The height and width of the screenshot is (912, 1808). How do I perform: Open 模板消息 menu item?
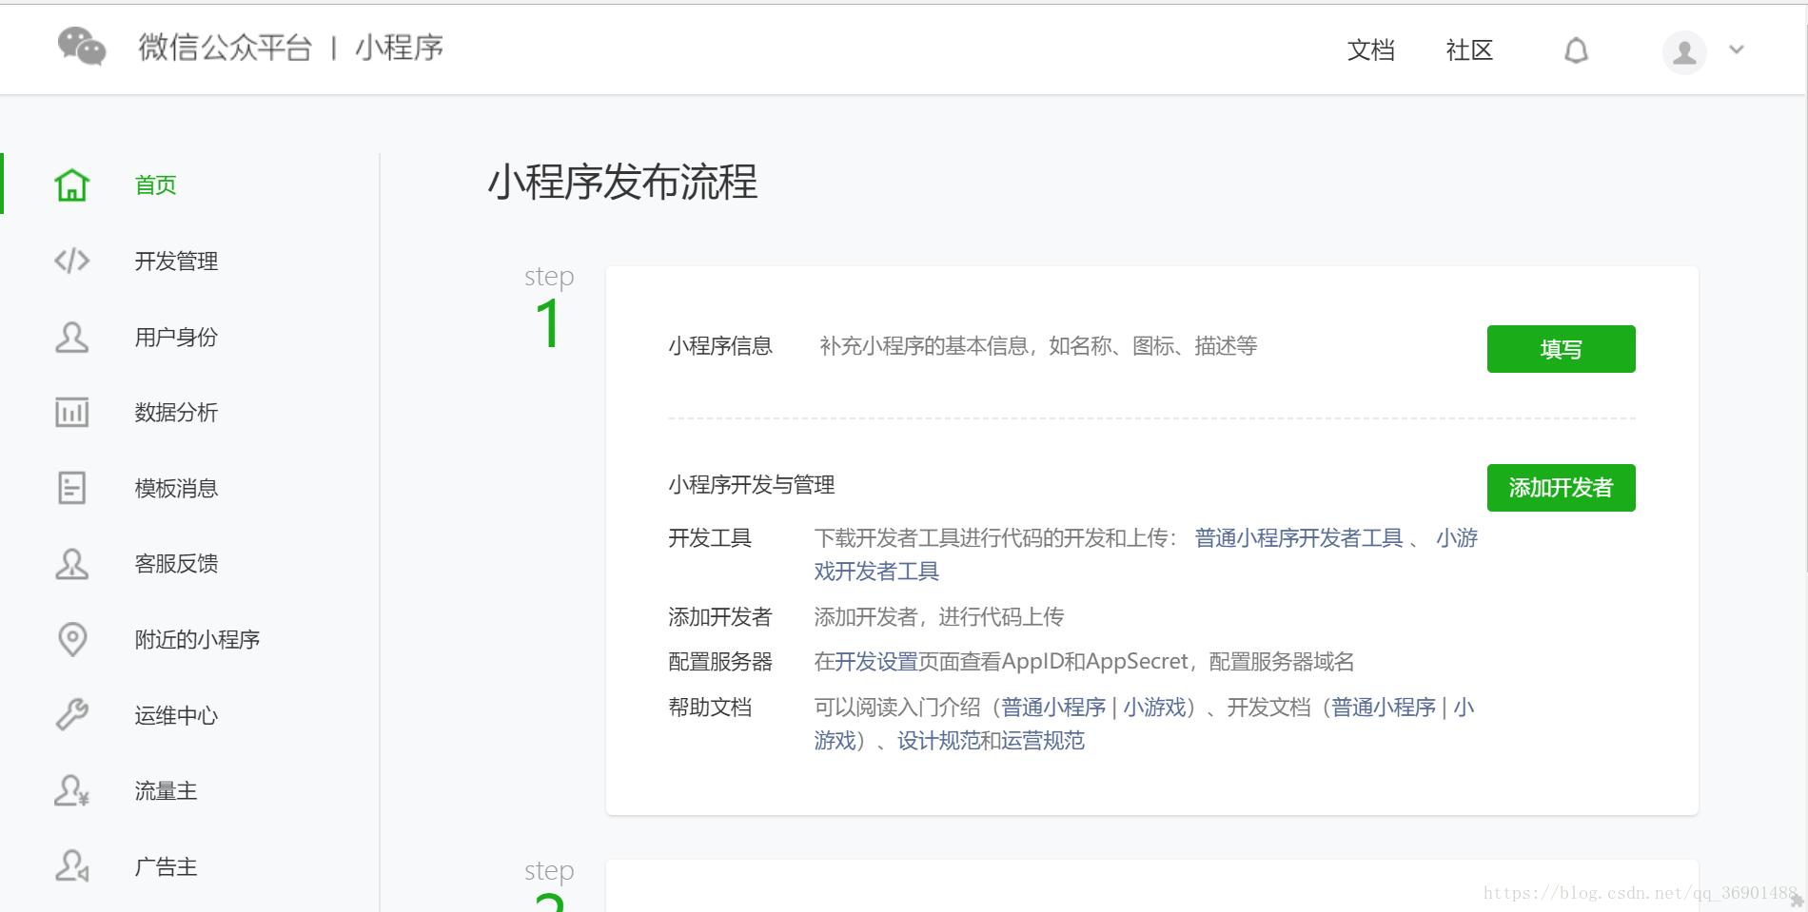[x=177, y=488]
